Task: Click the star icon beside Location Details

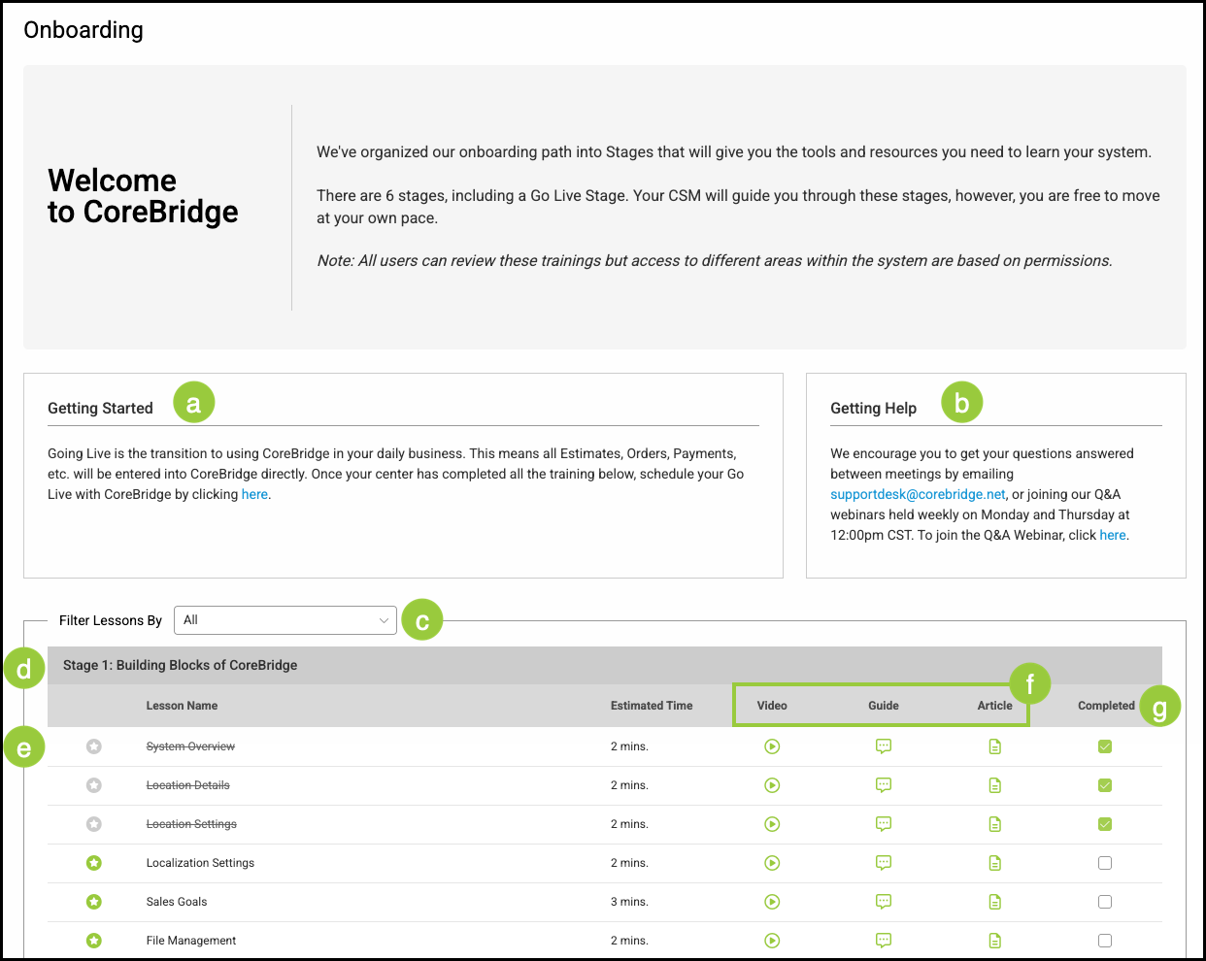Action: 94,785
